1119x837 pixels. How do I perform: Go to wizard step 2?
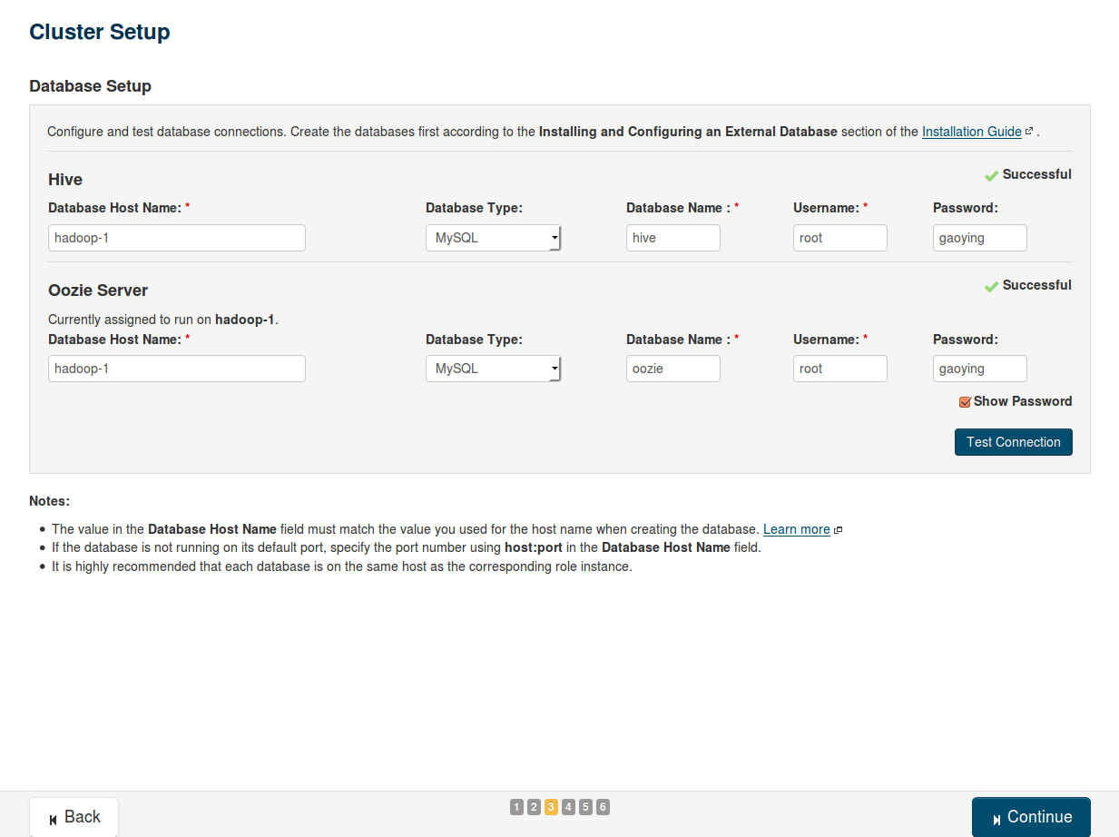[x=534, y=807]
